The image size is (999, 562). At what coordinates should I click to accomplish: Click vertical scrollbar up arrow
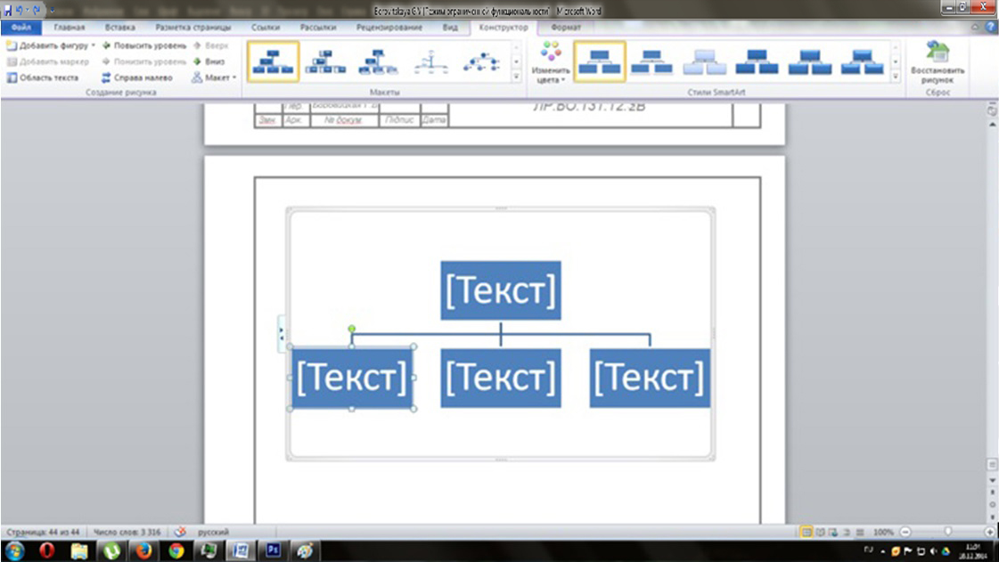click(x=992, y=124)
